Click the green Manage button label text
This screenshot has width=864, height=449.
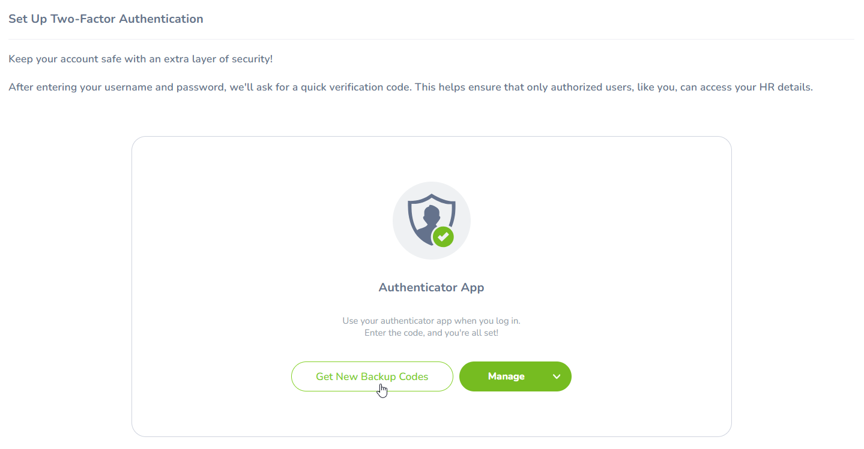click(x=506, y=376)
